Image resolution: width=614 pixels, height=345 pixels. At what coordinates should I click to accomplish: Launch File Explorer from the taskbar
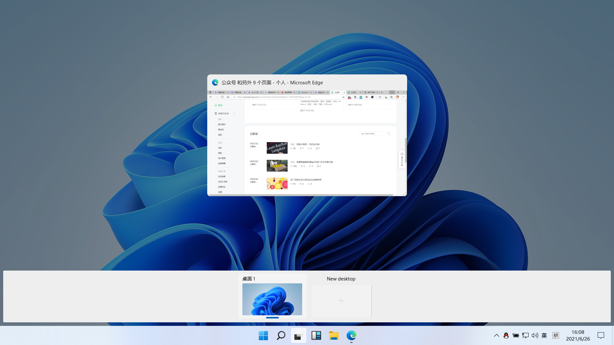coord(334,335)
